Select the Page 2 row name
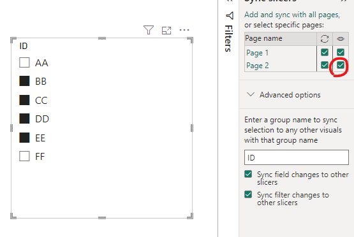The height and width of the screenshot is (237, 354). [x=258, y=66]
